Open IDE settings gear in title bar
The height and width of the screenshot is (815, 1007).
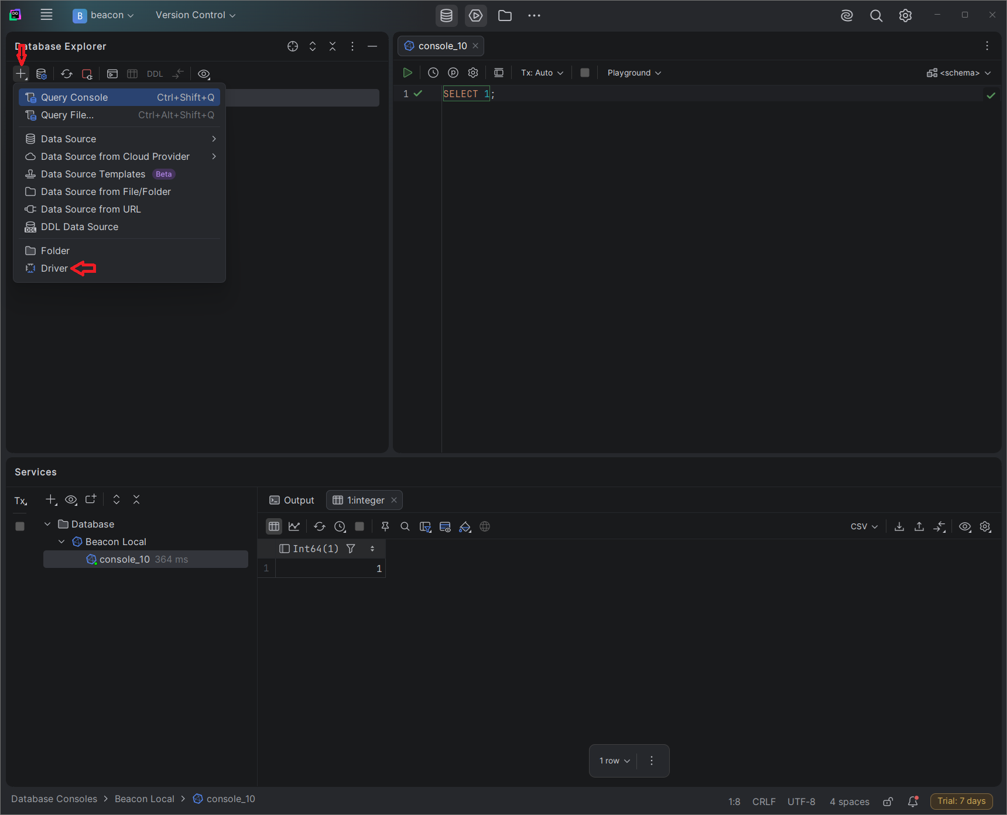905,16
